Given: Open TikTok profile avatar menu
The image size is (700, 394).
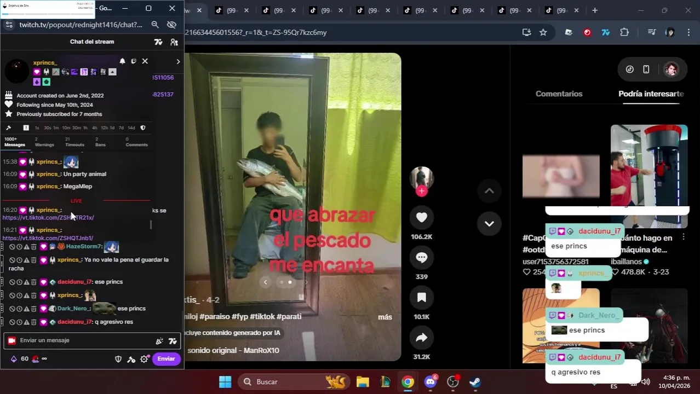Looking at the screenshot, I should [x=671, y=69].
